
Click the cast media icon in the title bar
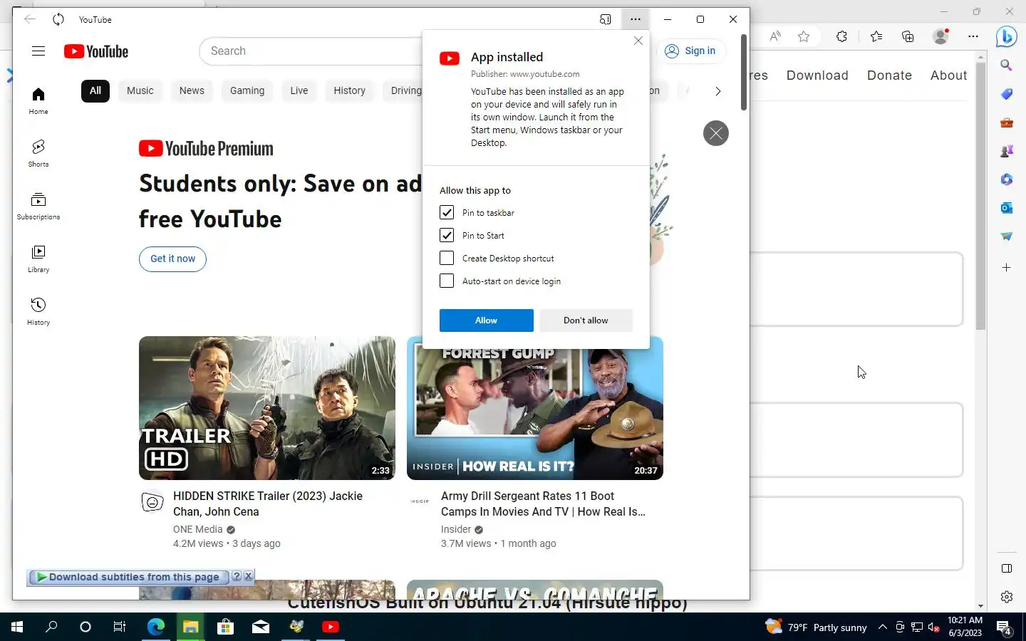[x=606, y=19]
